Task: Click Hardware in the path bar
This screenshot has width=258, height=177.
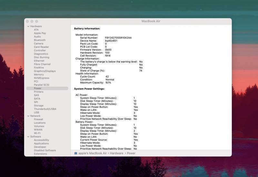Action: (116, 153)
